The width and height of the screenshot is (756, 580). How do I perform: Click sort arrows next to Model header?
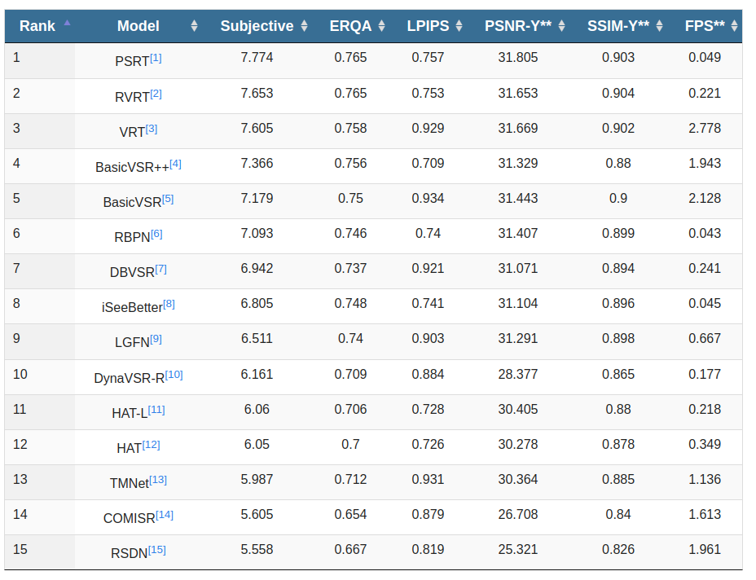point(194,26)
